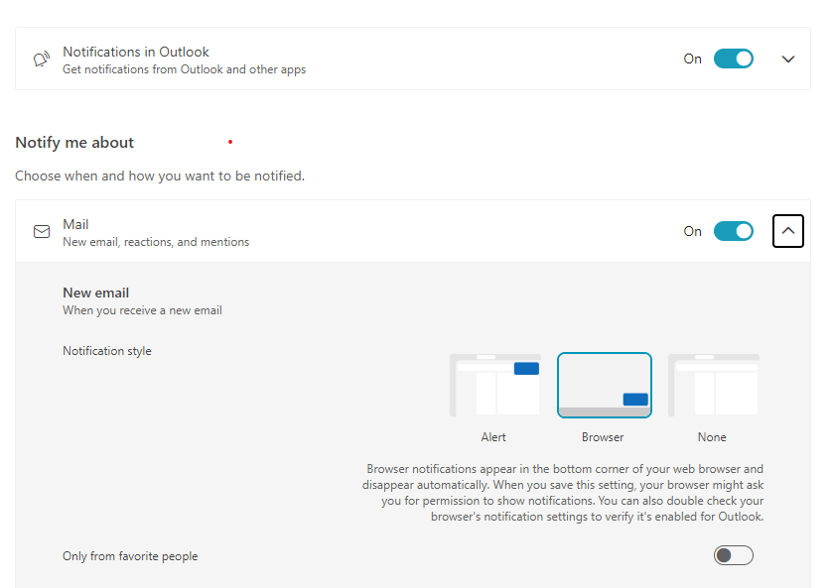Viewport: 832px width, 588px height.
Task: Click the 'Mail' row title
Action: [x=75, y=225]
